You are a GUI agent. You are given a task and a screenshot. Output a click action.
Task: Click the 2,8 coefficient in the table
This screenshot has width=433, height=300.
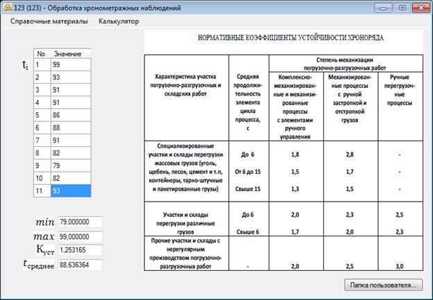(x=350, y=155)
